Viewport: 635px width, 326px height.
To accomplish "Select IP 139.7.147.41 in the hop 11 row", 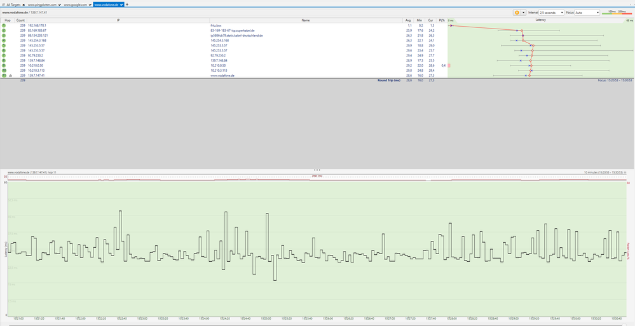I will point(36,76).
